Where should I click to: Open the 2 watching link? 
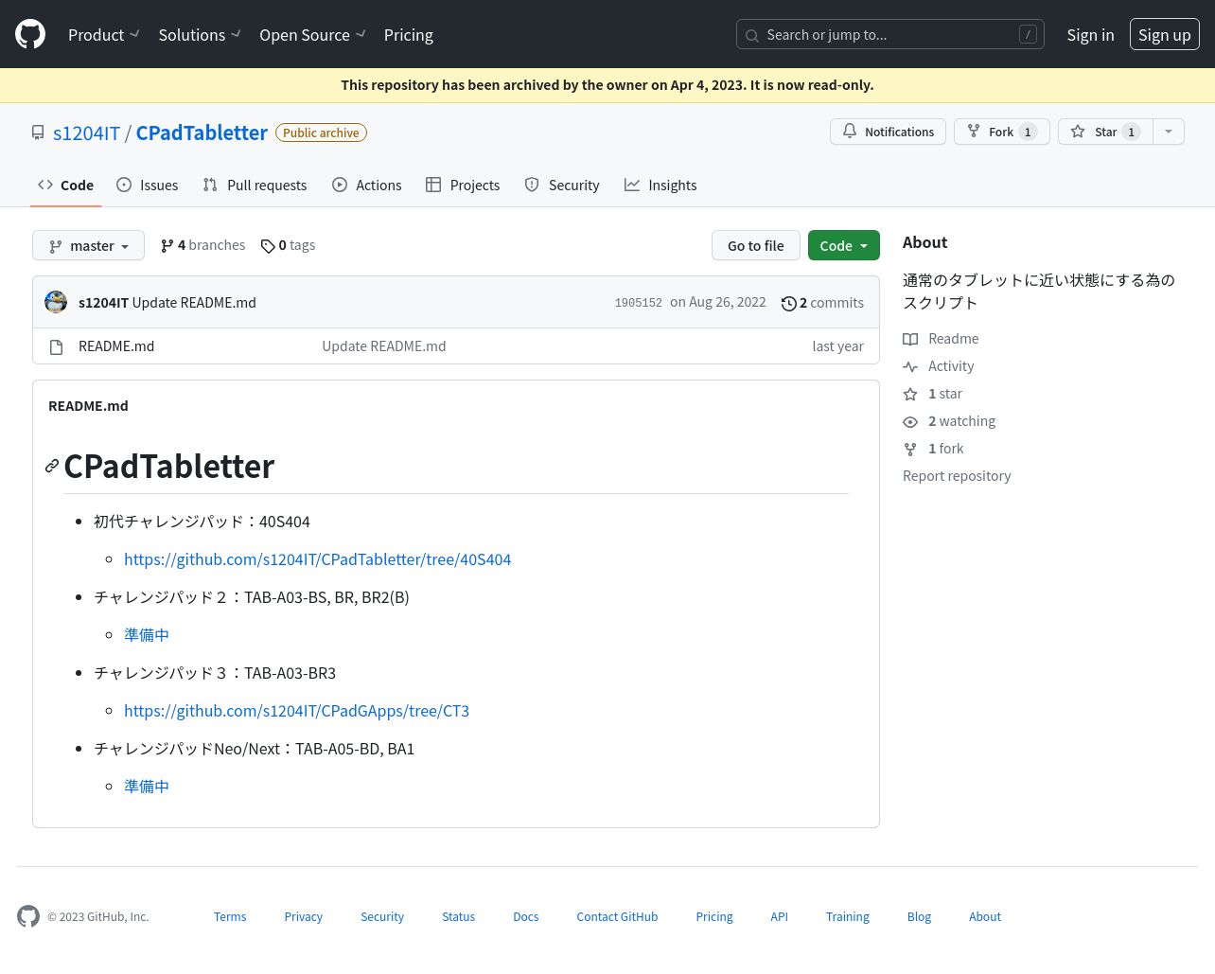949,421
